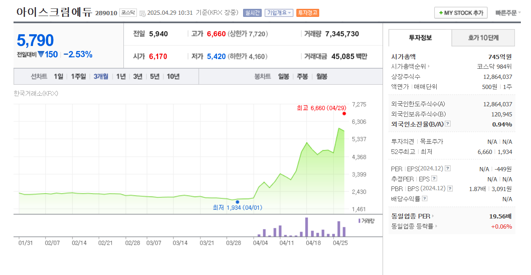The width and height of the screenshot is (531, 275).
Task: Click the orange 투자경고 badge
Action: point(308,13)
